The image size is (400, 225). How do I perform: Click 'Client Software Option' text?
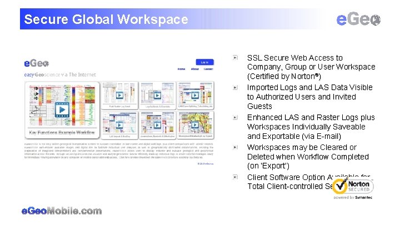click(x=286, y=177)
